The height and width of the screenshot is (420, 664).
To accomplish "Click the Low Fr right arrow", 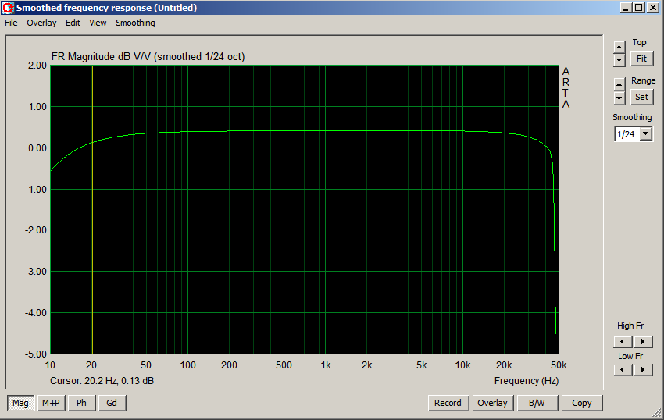I will 643,369.
